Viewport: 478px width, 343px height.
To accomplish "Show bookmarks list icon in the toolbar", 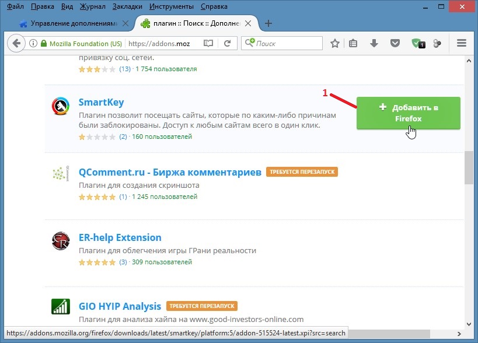I will tap(353, 43).
